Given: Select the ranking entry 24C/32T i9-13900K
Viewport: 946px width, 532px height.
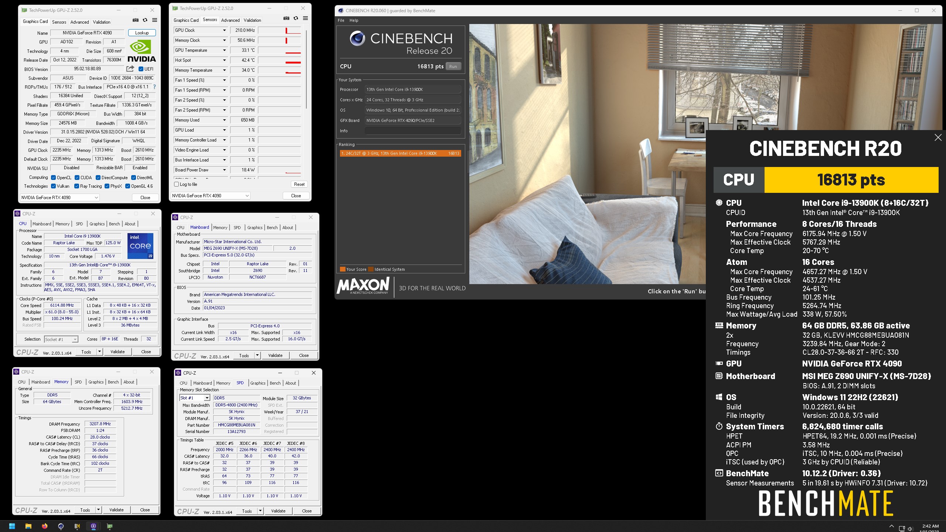Looking at the screenshot, I should click(400, 153).
